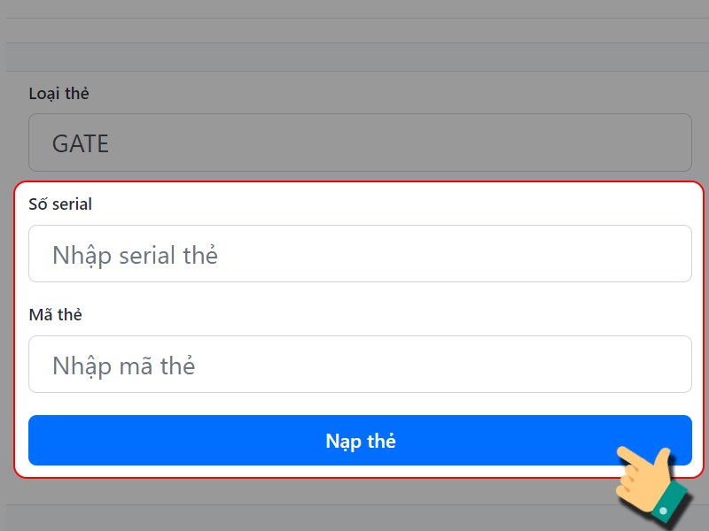Screen dimensions: 709x531
Task: Click the Loại thẻ label
Action: pos(58,94)
